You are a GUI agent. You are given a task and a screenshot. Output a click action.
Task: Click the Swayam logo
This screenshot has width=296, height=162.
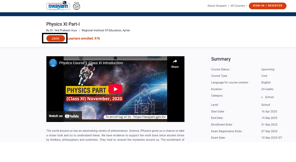pos(58,6)
